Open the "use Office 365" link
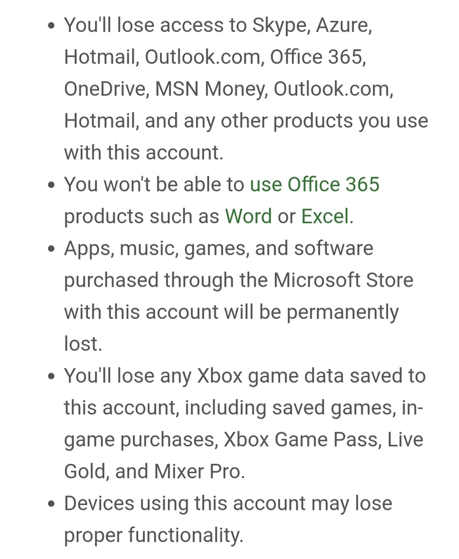459x559 pixels. pyautogui.click(x=315, y=184)
